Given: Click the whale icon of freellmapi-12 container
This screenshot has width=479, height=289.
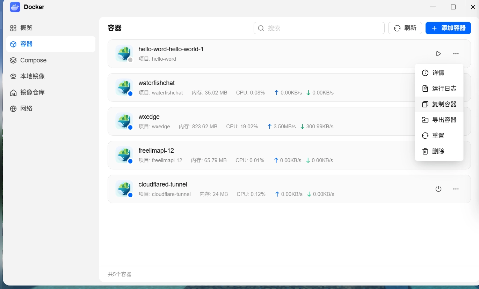Looking at the screenshot, I should (124, 155).
